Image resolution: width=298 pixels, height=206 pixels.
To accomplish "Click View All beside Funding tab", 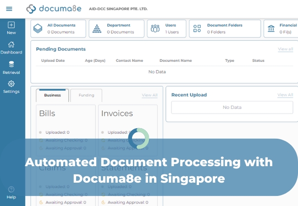I will coord(149,95).
